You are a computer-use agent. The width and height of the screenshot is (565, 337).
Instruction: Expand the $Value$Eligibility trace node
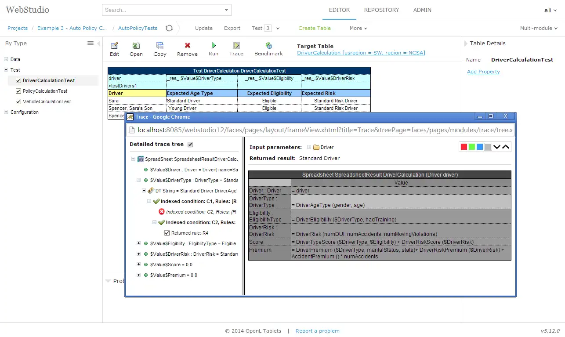(x=138, y=243)
